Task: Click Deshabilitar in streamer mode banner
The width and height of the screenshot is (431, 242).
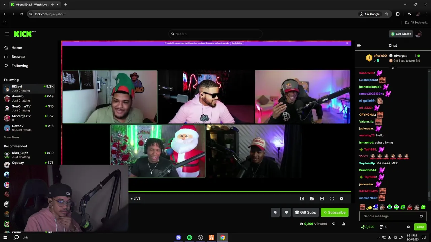Action: (237, 43)
